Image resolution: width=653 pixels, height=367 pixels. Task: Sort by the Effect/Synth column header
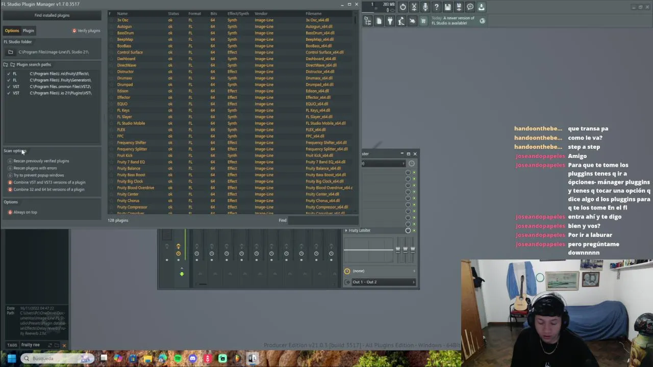point(238,14)
